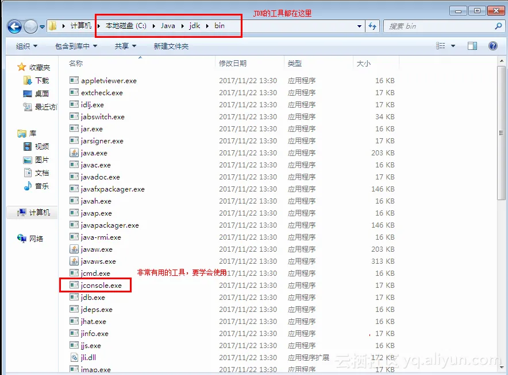The image size is (508, 375).
Task: Click the scrollbar up arrow
Action: coord(501,61)
